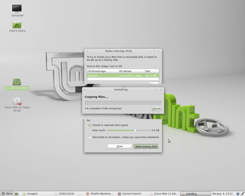Switch to the [CDA3-2CC4] taskbar window
This screenshot has width=245, height=196.
point(64,194)
